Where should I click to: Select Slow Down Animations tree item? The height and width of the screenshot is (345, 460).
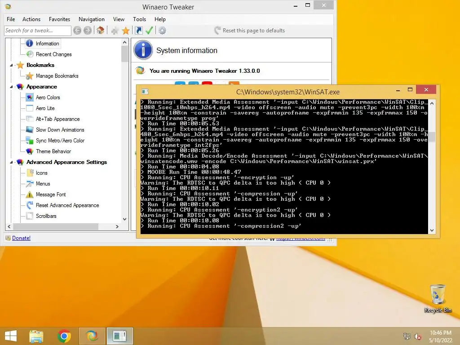coord(60,130)
